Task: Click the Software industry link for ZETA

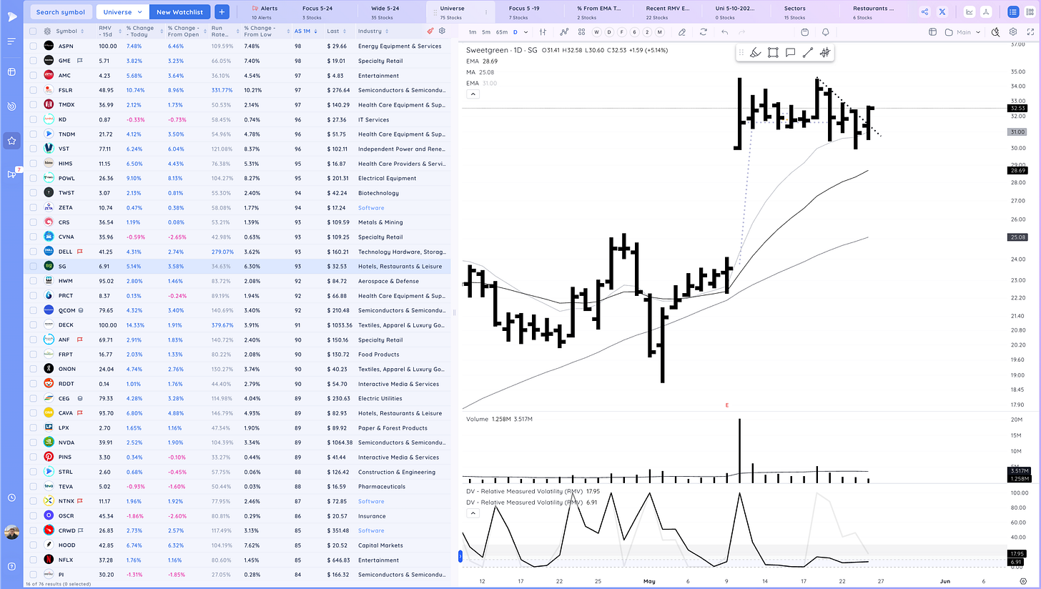Action: pyautogui.click(x=370, y=207)
